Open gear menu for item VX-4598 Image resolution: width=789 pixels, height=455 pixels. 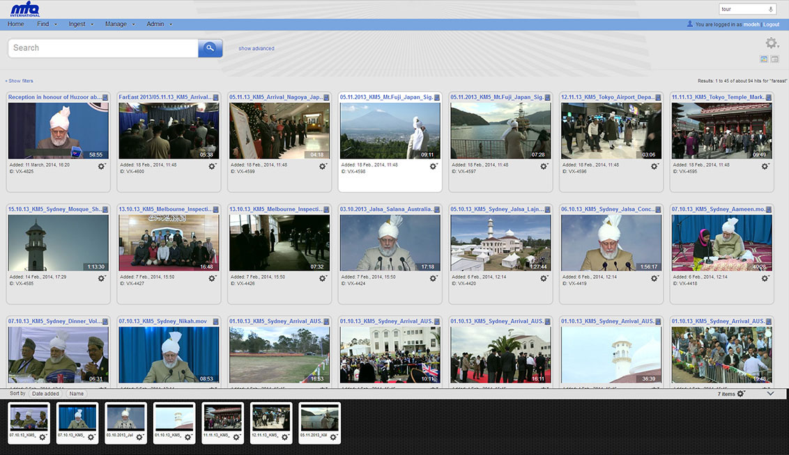click(x=434, y=166)
